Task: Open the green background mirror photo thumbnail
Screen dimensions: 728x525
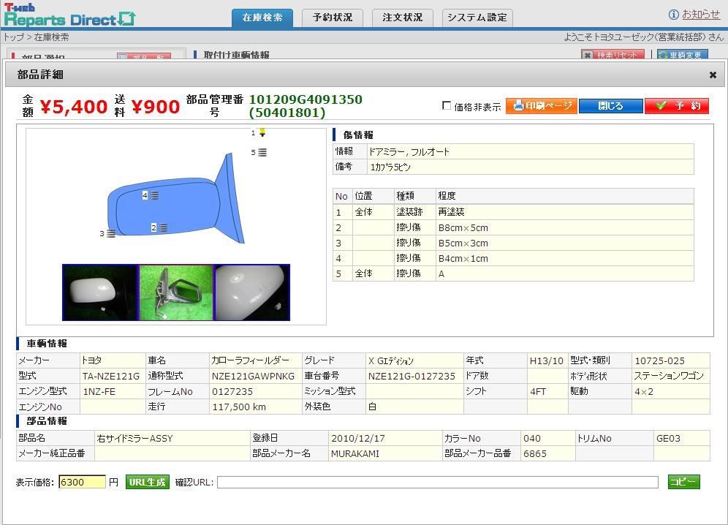Action: [176, 292]
